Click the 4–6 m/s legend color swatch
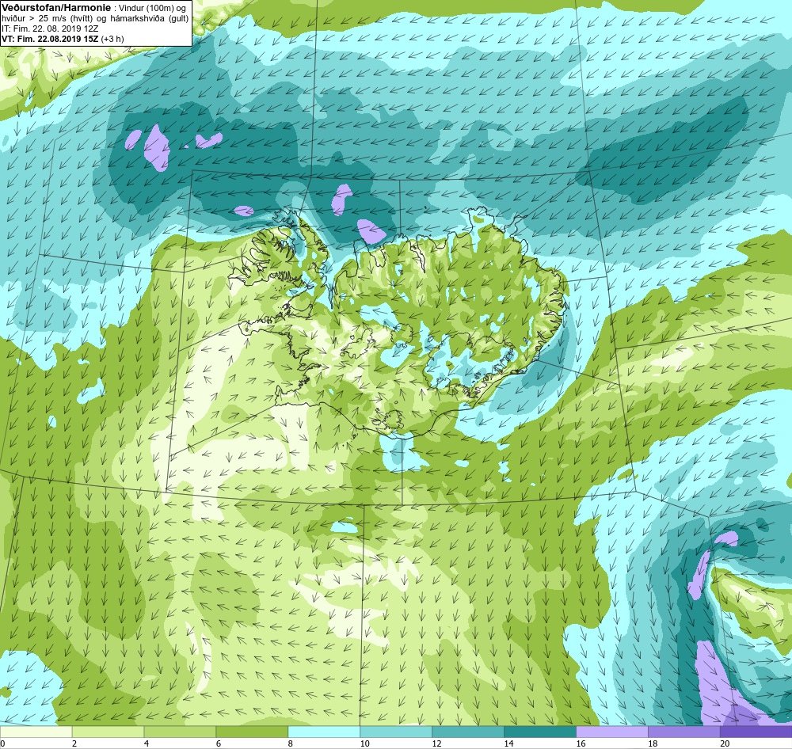792x749 pixels. (180, 732)
